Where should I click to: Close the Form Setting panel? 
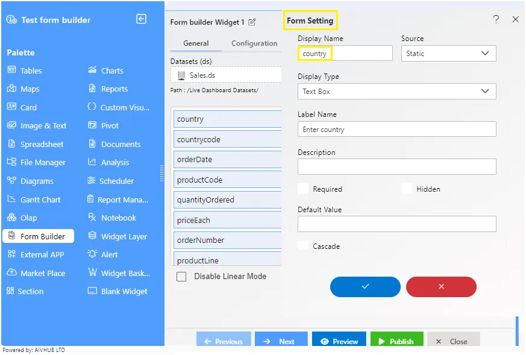click(x=516, y=19)
